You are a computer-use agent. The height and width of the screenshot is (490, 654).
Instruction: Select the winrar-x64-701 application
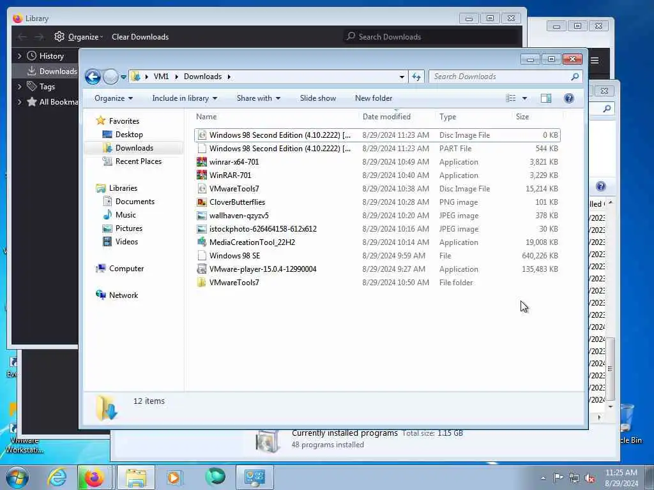pyautogui.click(x=377, y=162)
